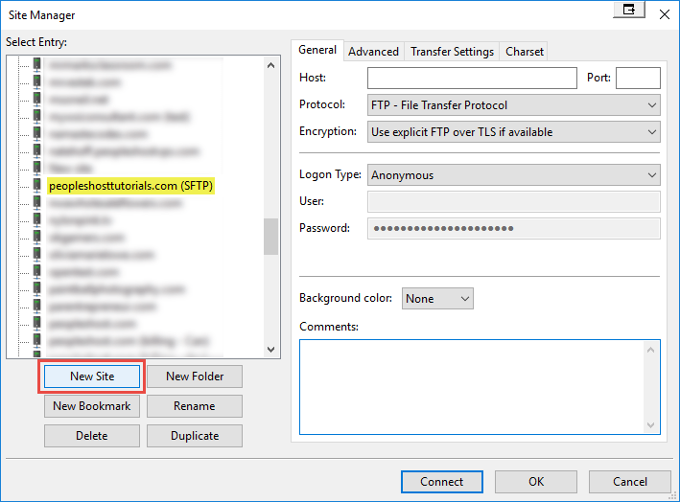Go to the Charset tab
The image size is (680, 502).
[525, 52]
